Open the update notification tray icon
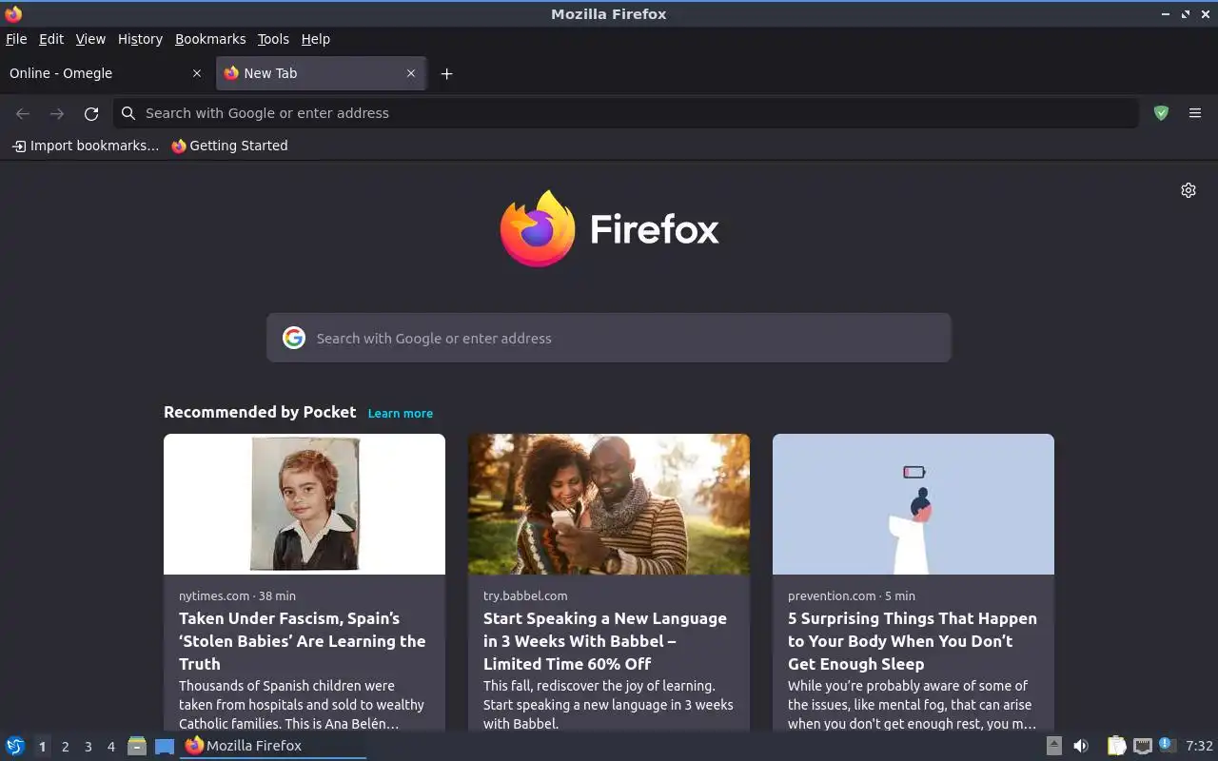 [1168, 745]
